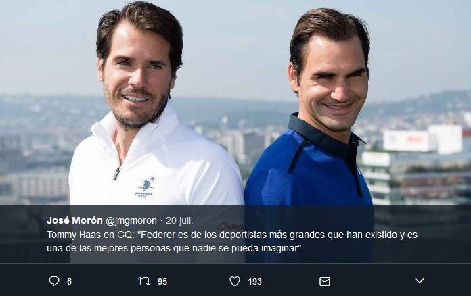Click the BNP Paribas Open logo on the jacket
The width and height of the screenshot is (471, 296).
coord(145,187)
